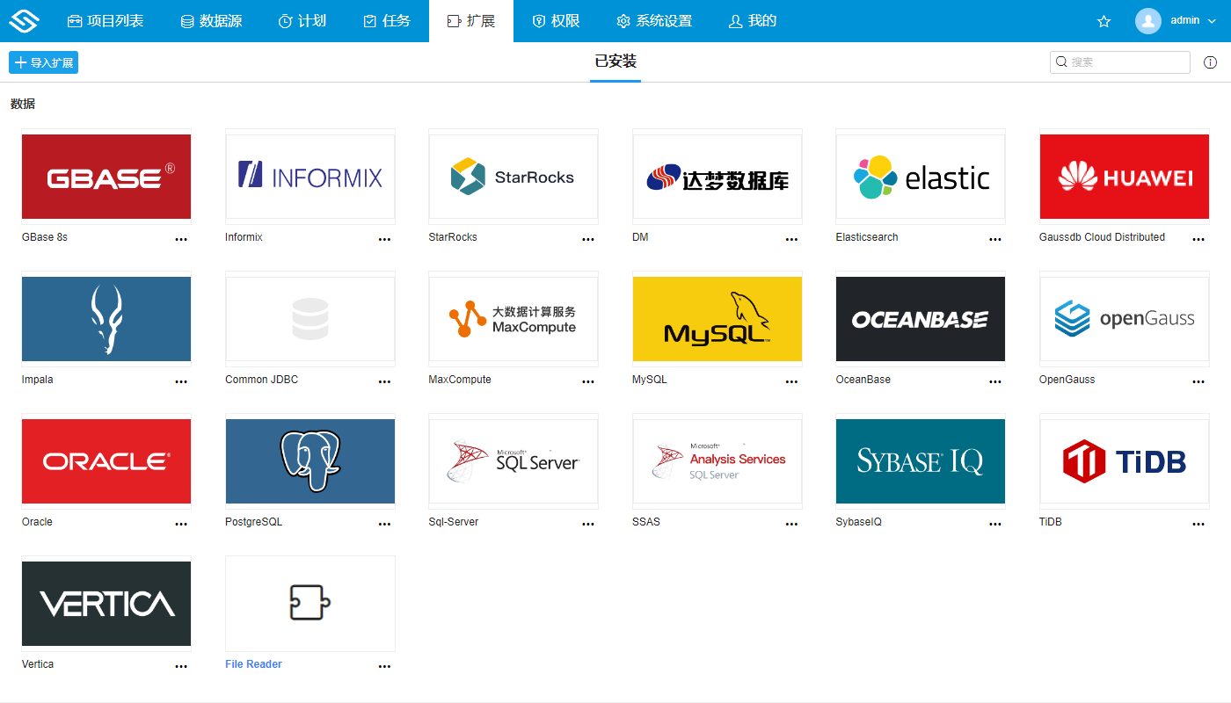This screenshot has width=1231, height=703.
Task: Open 系统设置 from the navigation bar
Action: [x=654, y=21]
